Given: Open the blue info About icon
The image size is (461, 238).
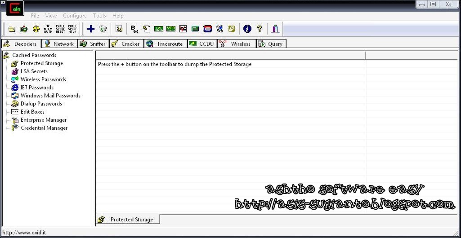Looking at the screenshot, I should (x=247, y=29).
